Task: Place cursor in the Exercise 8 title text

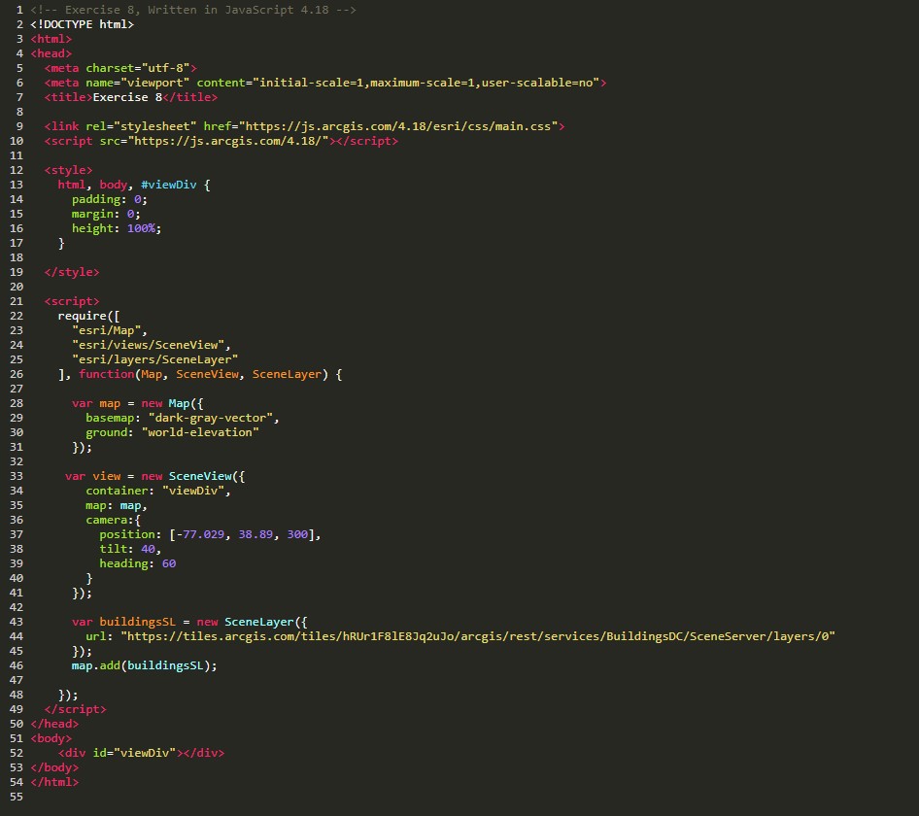Action: 126,97
